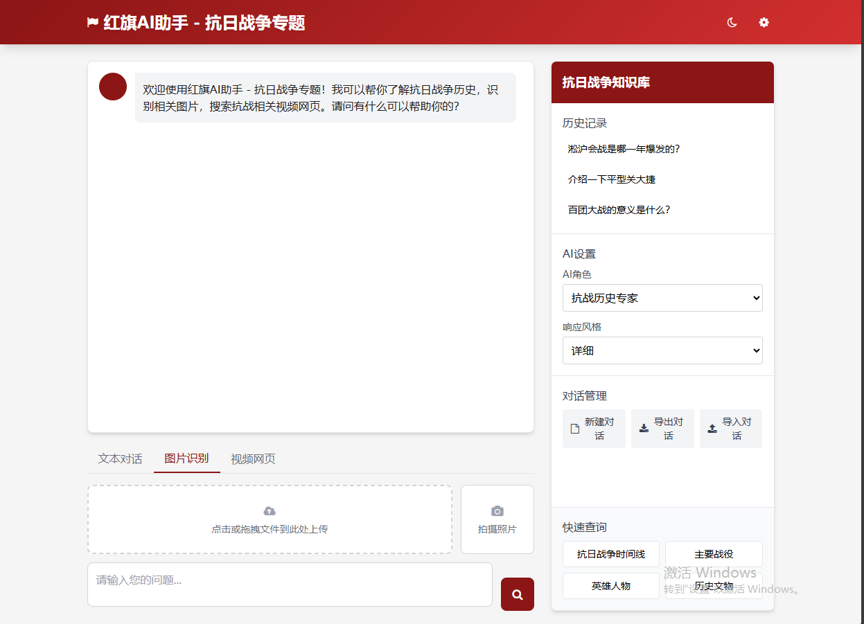
Task: Click the export conversation download icon
Action: (x=644, y=429)
